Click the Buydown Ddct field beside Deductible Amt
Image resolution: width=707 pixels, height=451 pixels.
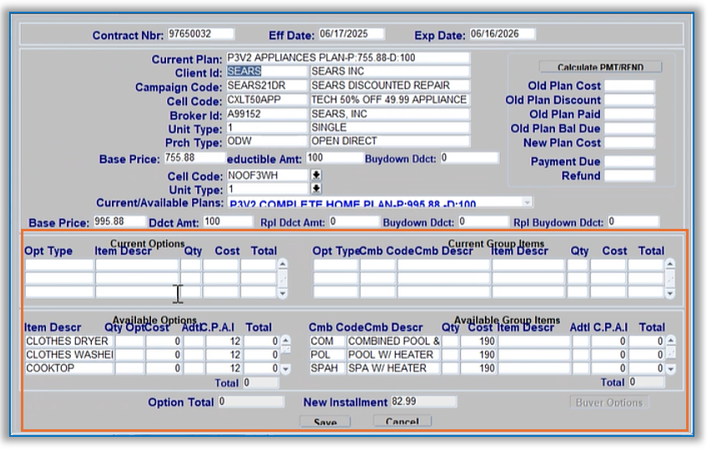coord(469,158)
